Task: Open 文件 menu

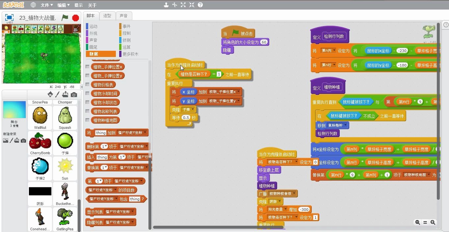Action: 47,5
